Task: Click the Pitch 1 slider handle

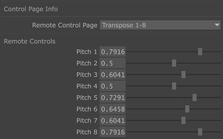Action: pyautogui.click(x=200, y=52)
